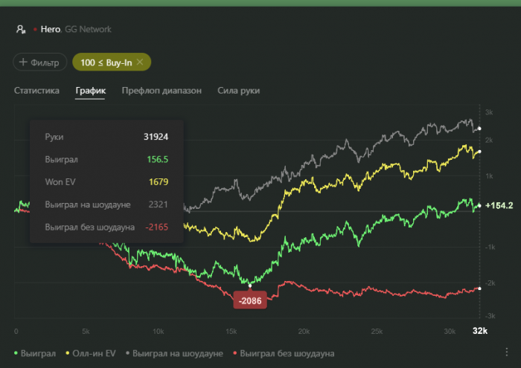Click the plus icon in Фильтр button
This screenshot has width=521, height=368.
[23, 62]
